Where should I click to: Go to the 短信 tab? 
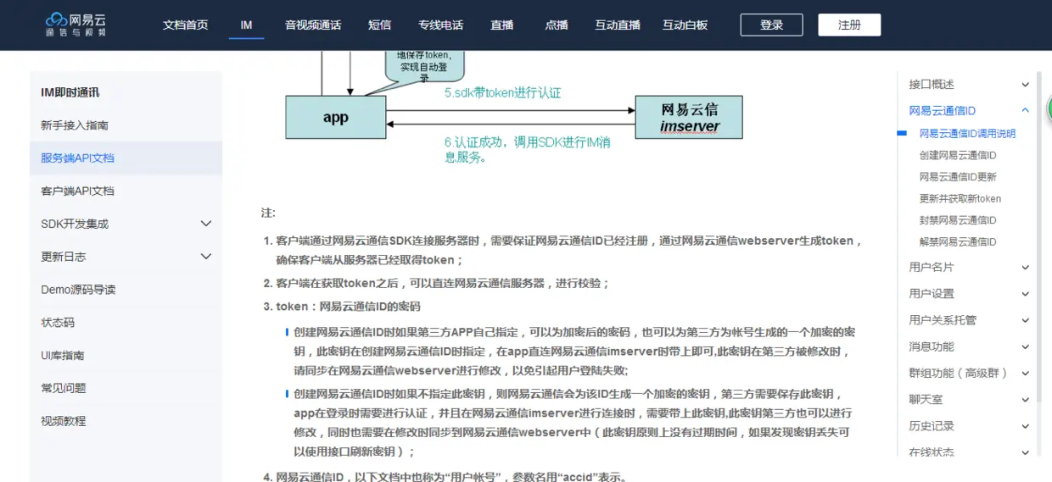point(379,25)
